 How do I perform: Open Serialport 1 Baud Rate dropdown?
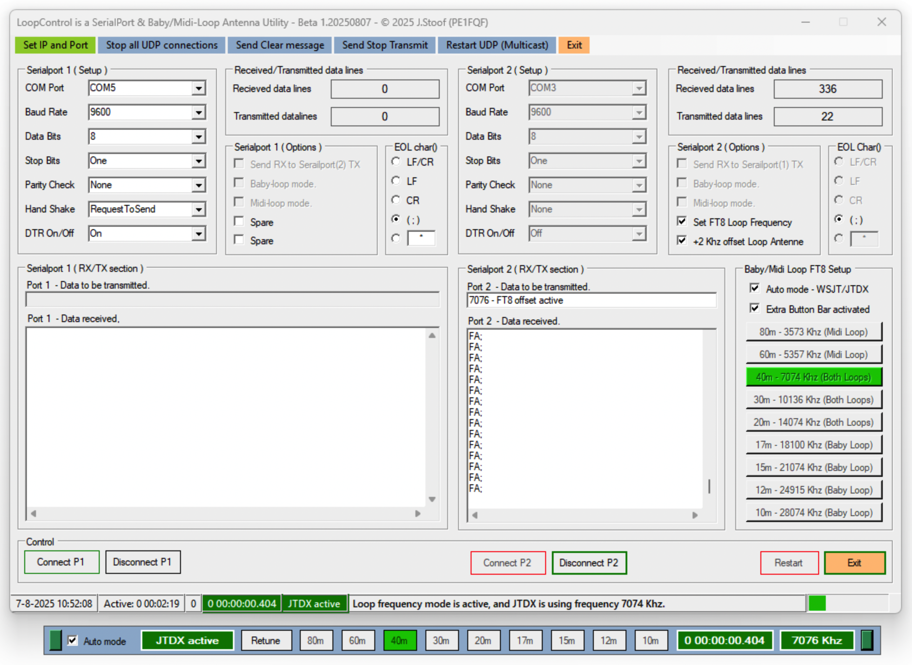[x=199, y=113]
